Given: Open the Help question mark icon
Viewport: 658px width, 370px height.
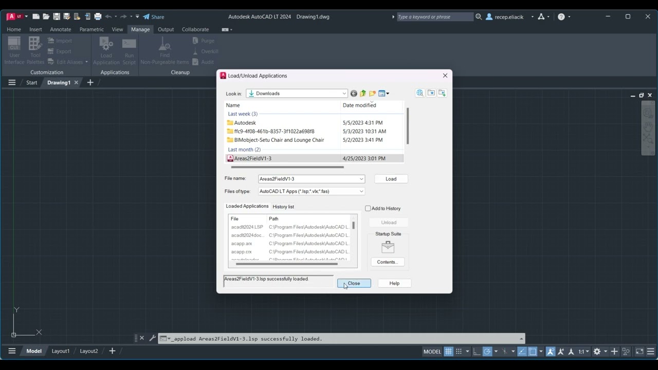Looking at the screenshot, I should [x=561, y=16].
